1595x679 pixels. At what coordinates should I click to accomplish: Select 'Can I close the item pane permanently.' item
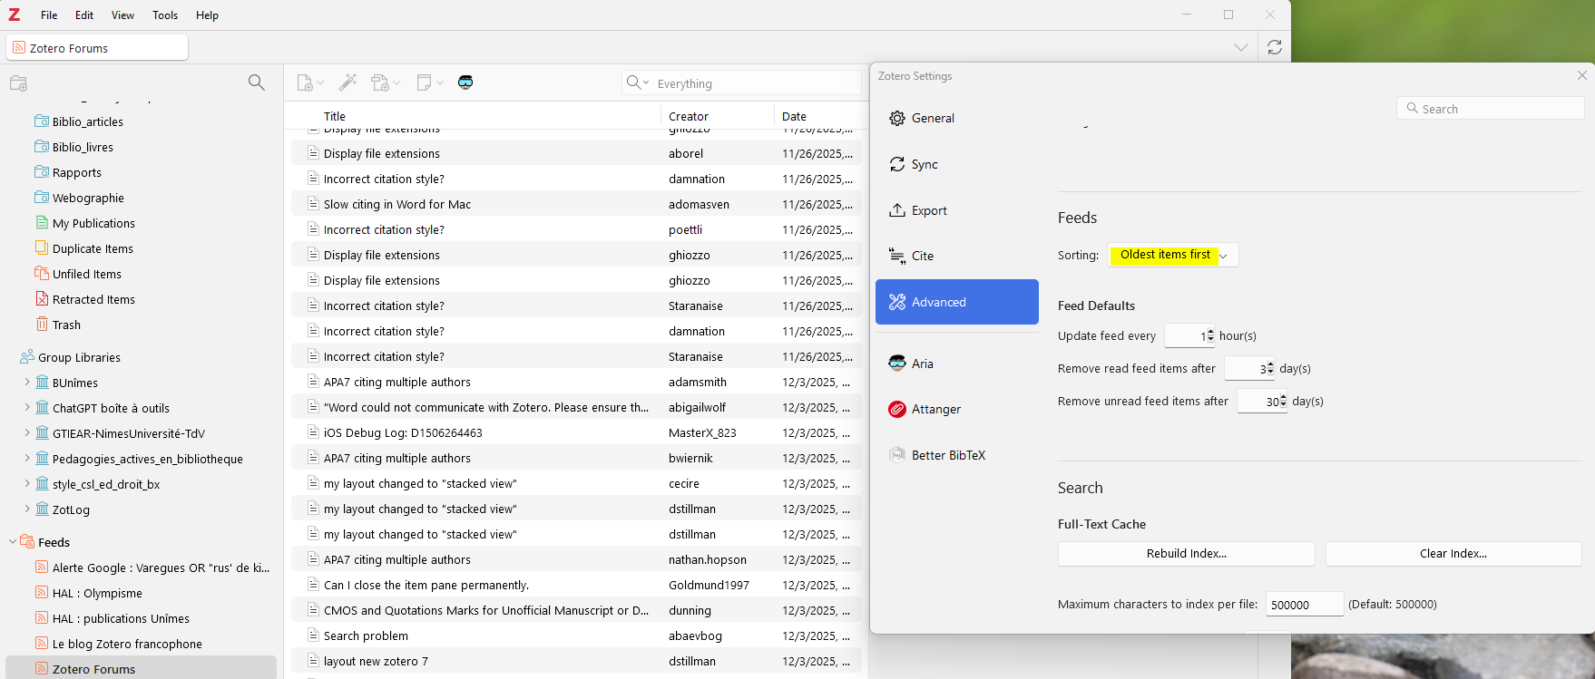click(577, 585)
